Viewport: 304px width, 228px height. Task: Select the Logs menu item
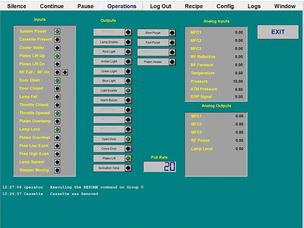click(254, 6)
